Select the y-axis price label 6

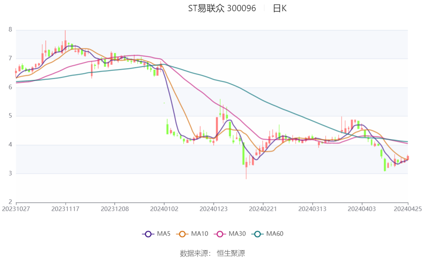pos(10,87)
